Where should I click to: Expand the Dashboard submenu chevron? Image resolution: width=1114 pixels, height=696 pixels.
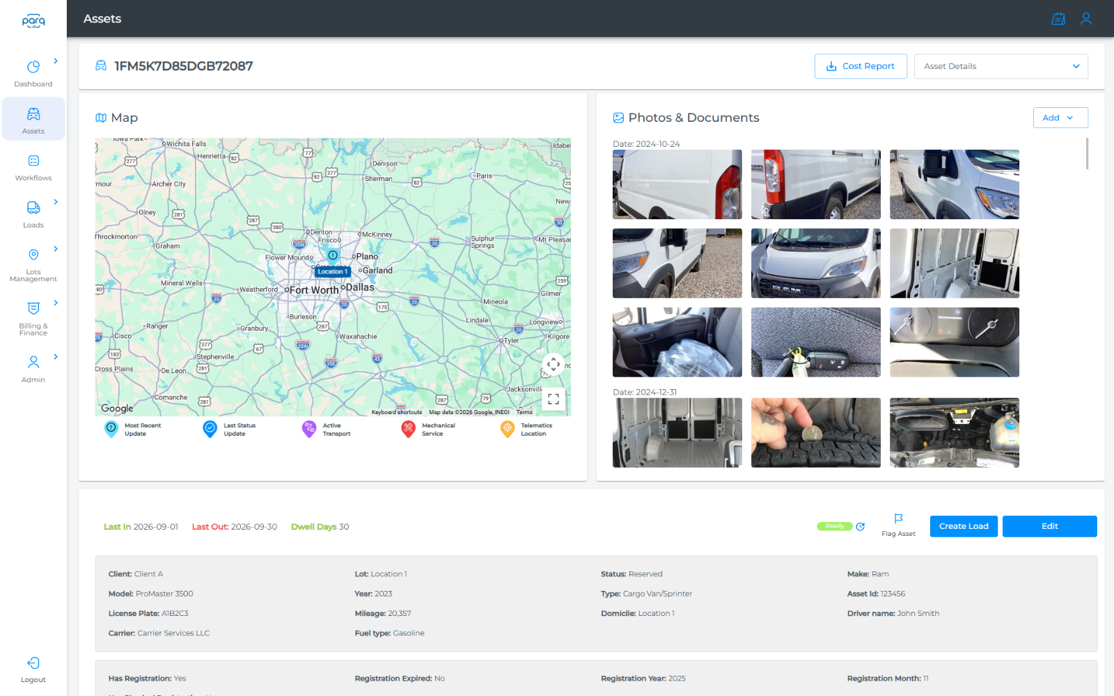coord(56,61)
